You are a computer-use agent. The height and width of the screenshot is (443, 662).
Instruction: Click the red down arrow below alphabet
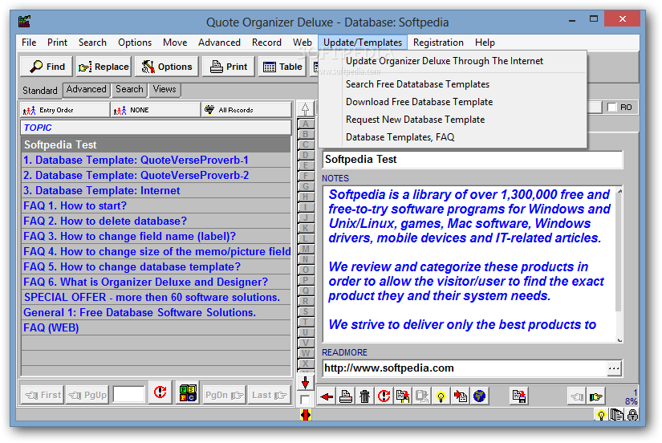pyautogui.click(x=305, y=383)
